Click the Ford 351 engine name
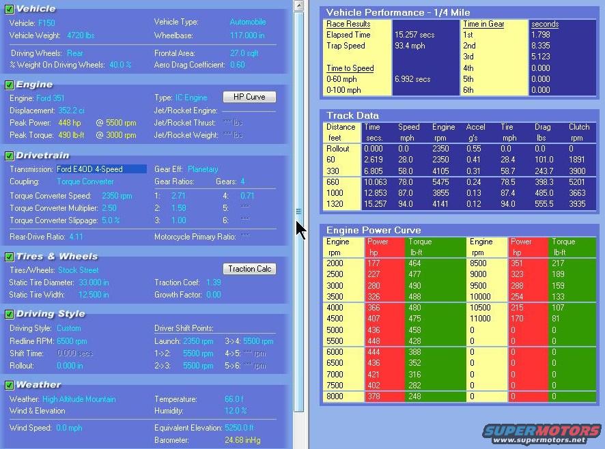Screen dimensions: 605x449 [x=51, y=98]
